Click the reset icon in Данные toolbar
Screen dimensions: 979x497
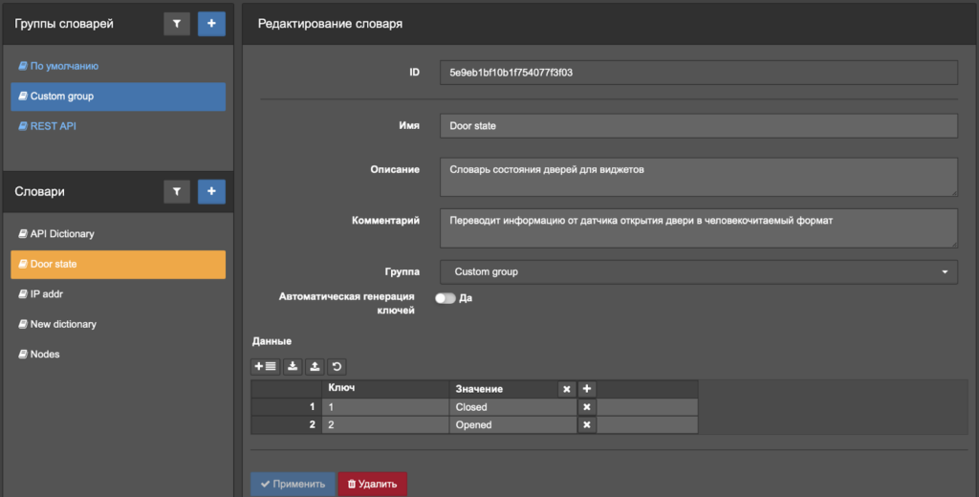[x=336, y=366]
